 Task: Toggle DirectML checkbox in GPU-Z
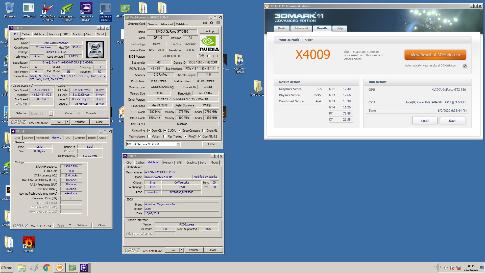click(204, 131)
